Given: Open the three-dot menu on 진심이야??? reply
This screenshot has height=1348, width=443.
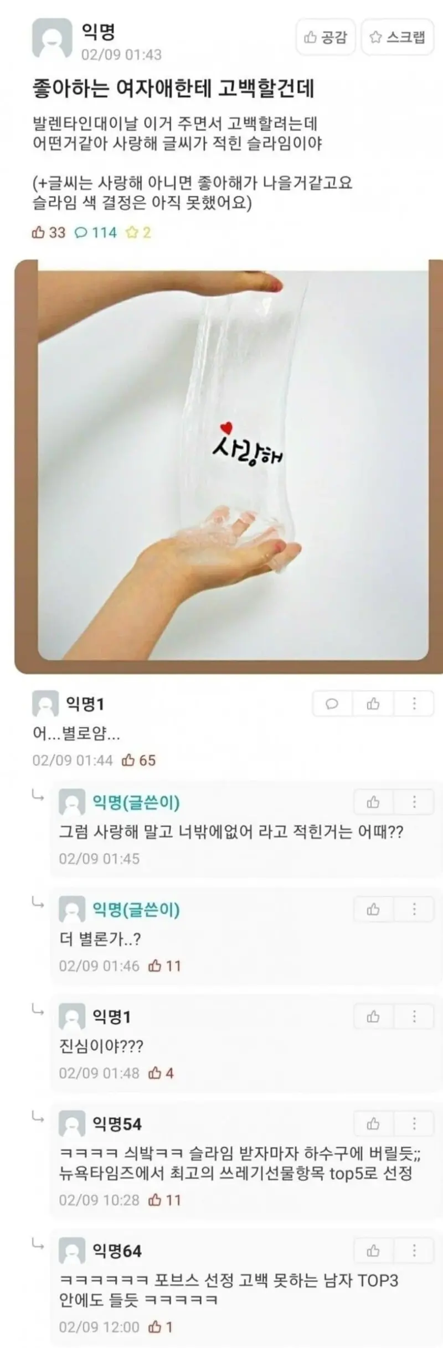Looking at the screenshot, I should tap(414, 1017).
